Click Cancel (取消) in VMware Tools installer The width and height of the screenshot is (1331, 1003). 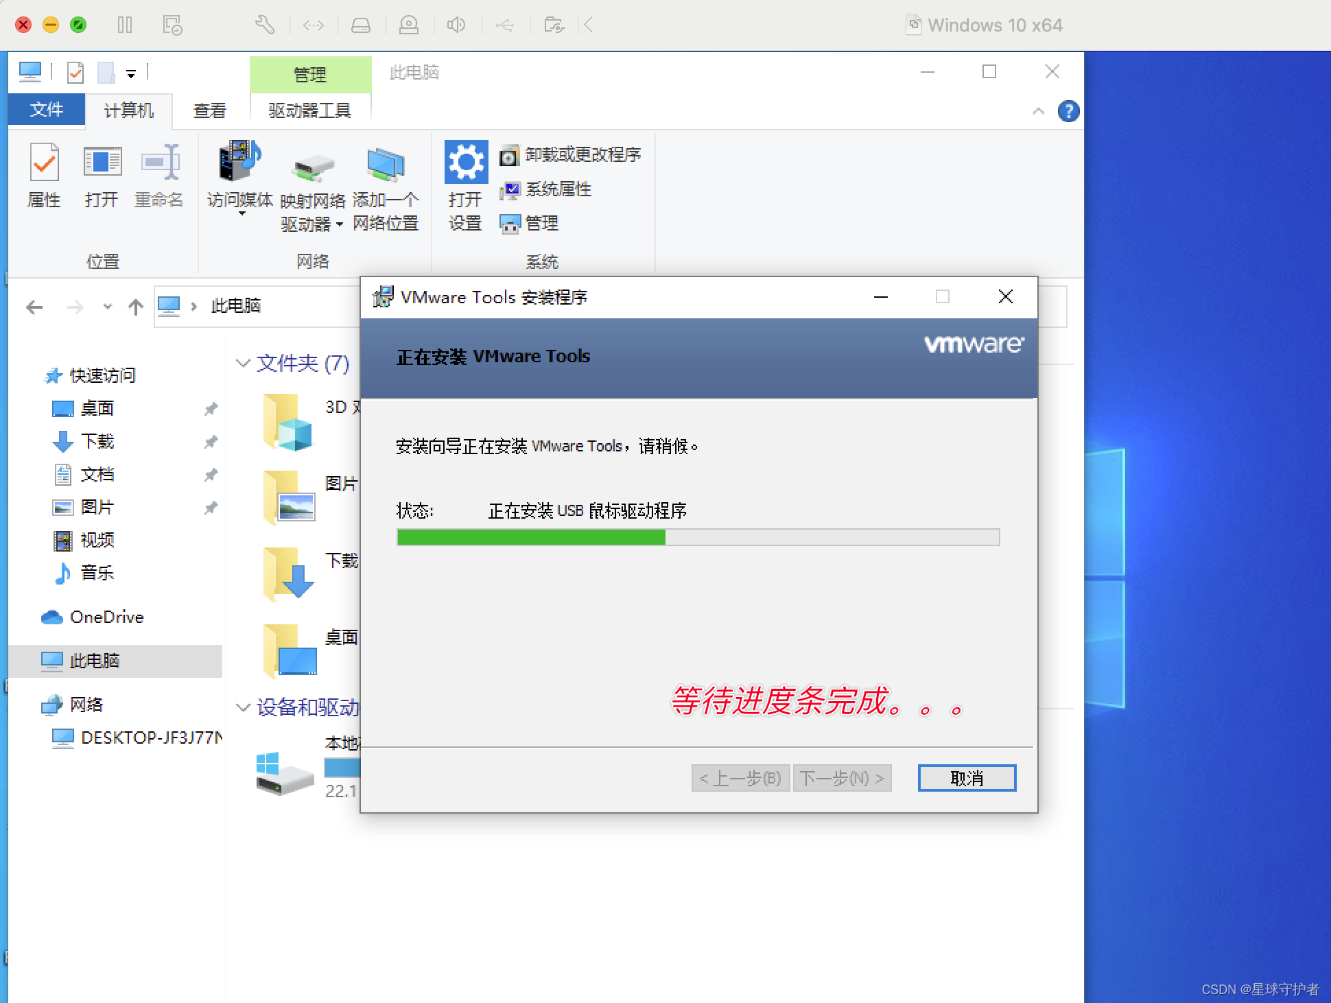click(x=967, y=778)
